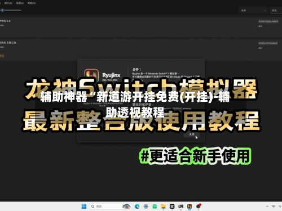The height and width of the screenshot is (211, 282).
Task: Expand the 名称 sort dropdown
Action: (x=253, y=11)
